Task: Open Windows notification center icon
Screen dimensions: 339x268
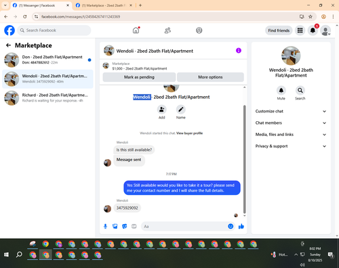Action: click(331, 254)
